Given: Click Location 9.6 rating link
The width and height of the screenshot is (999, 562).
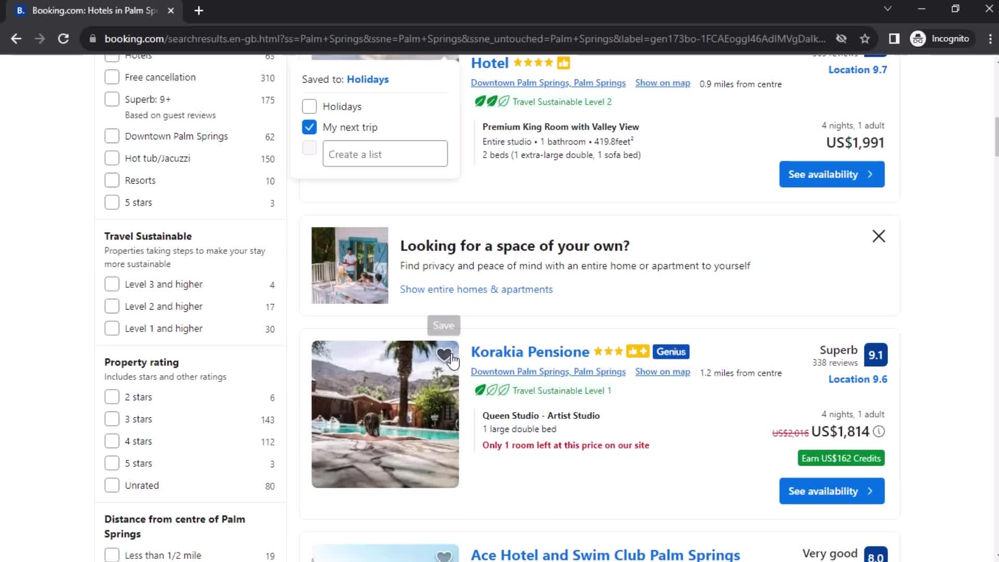Looking at the screenshot, I should [857, 379].
